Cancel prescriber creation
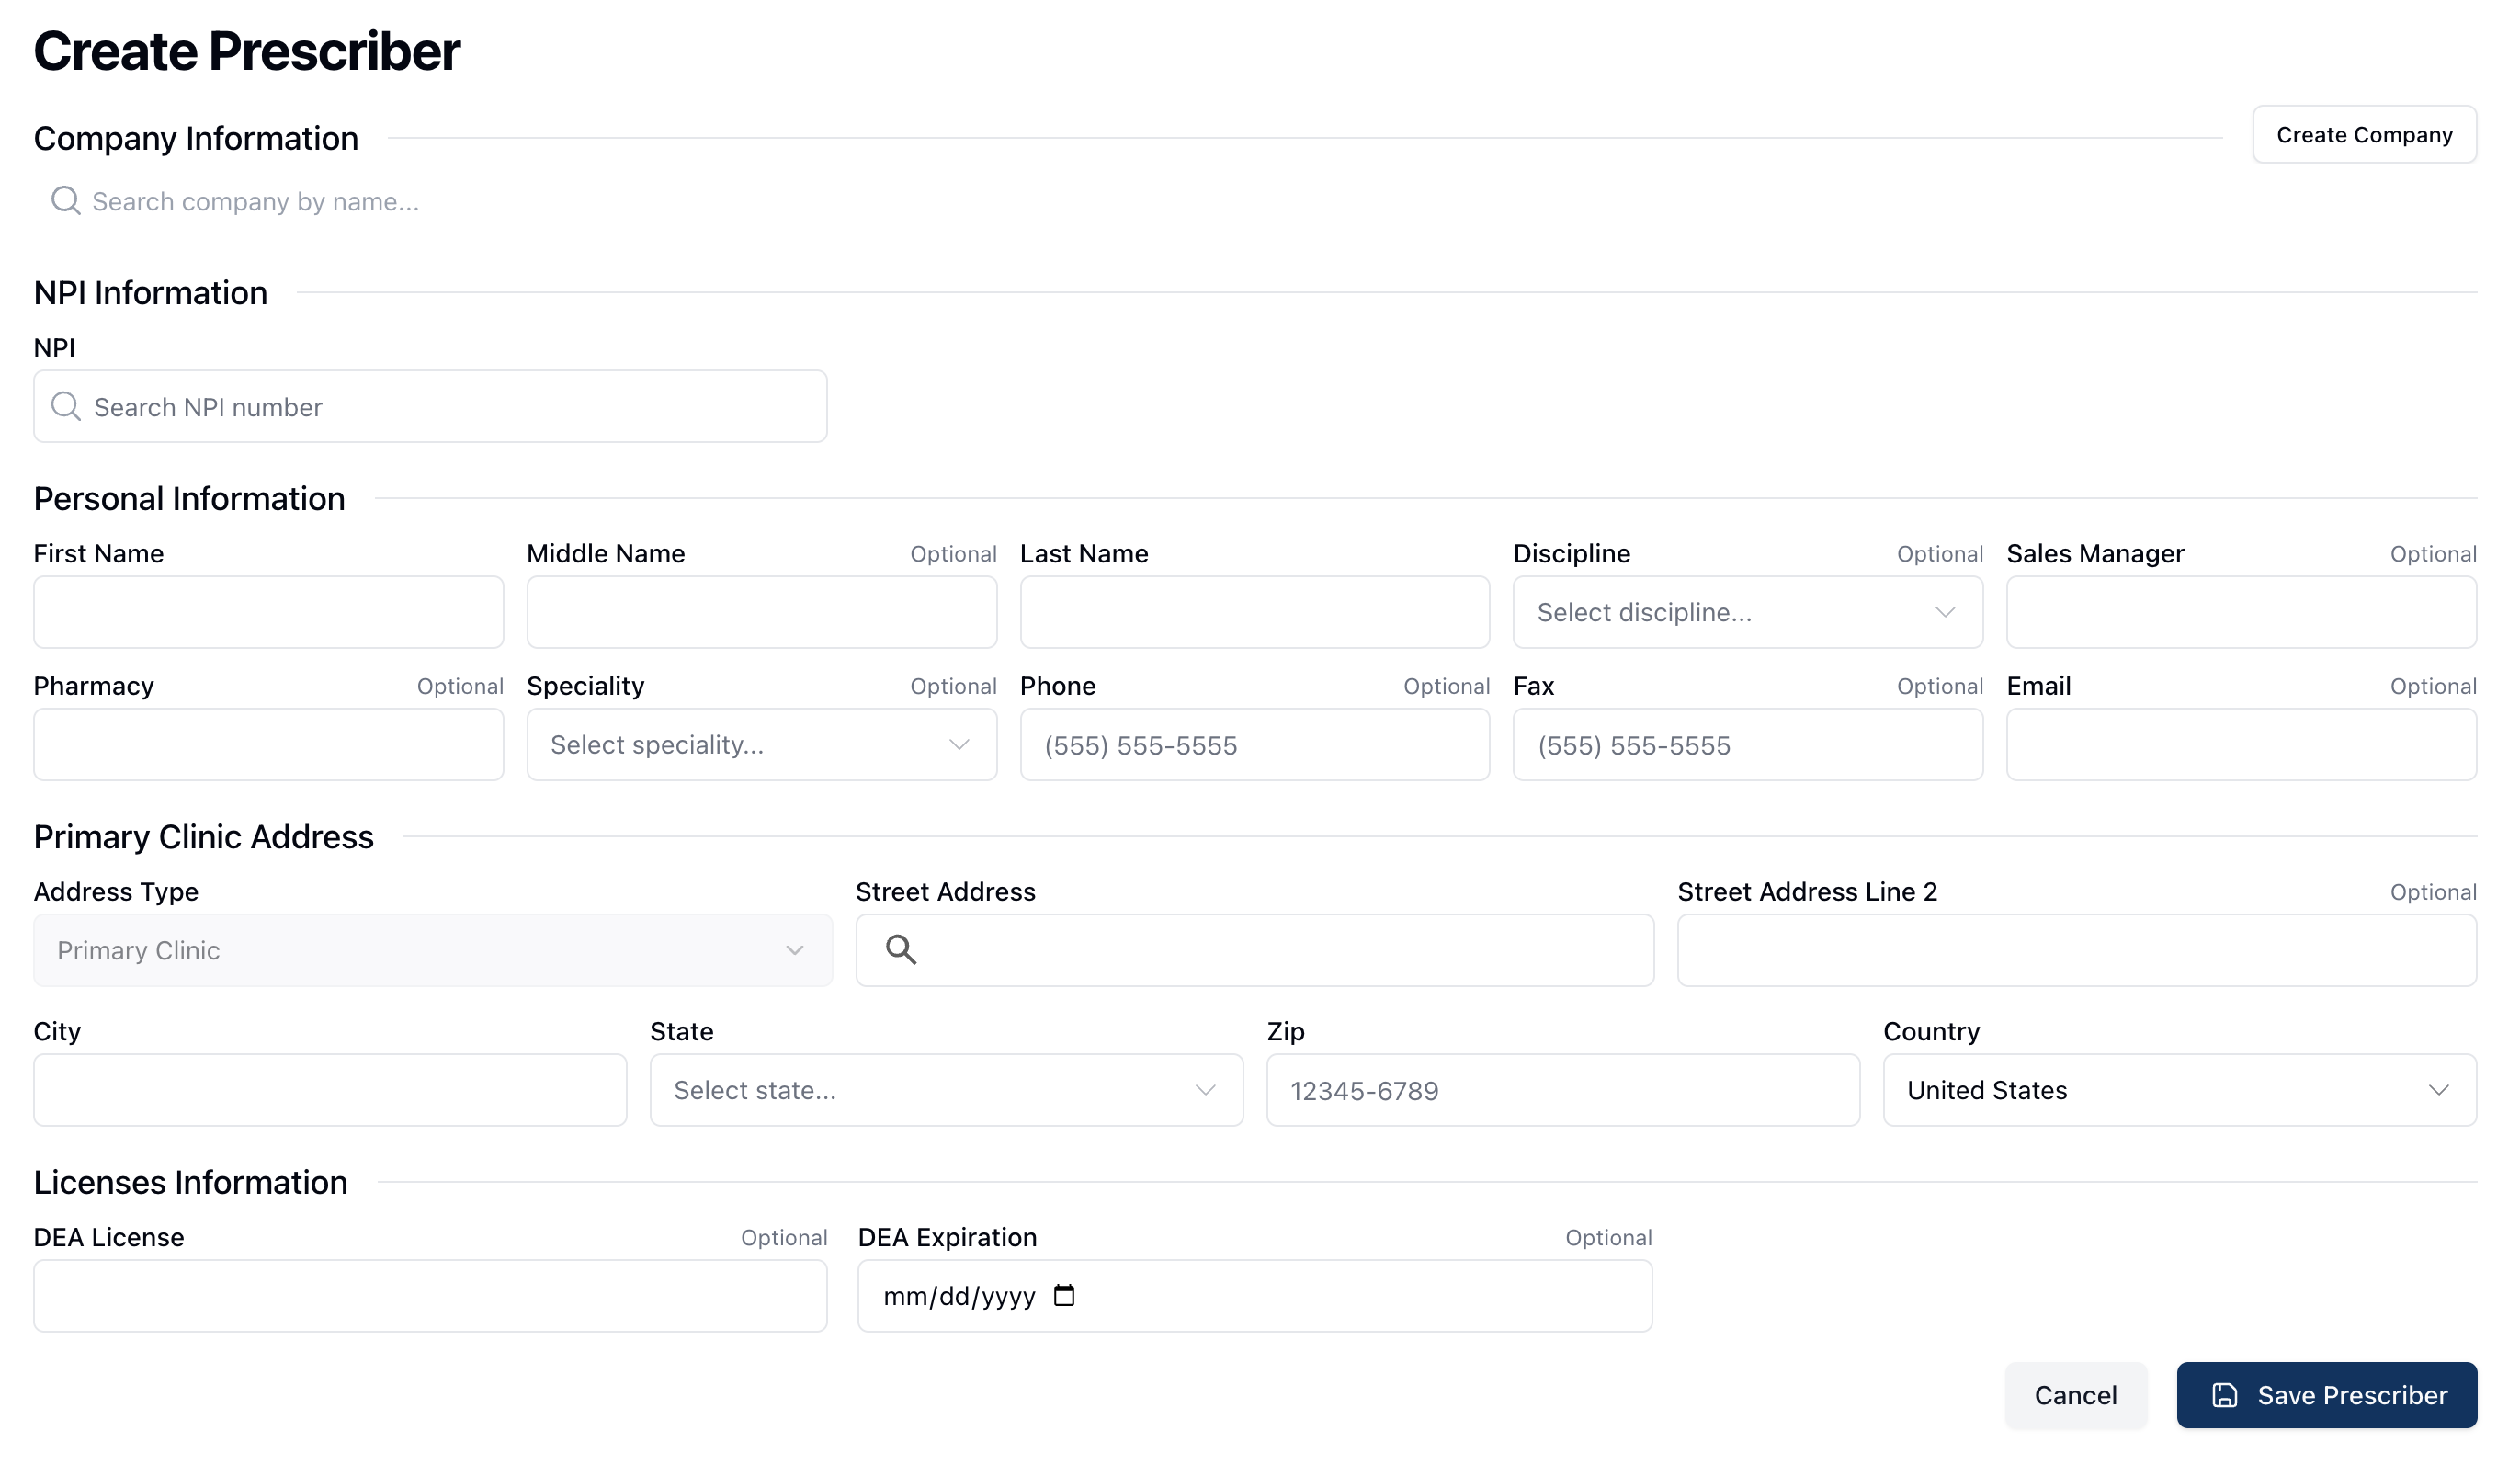This screenshot has width=2520, height=1476. 2075,1395
